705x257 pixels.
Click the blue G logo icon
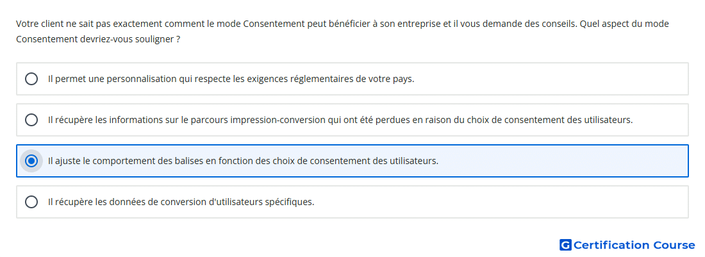tap(565, 245)
